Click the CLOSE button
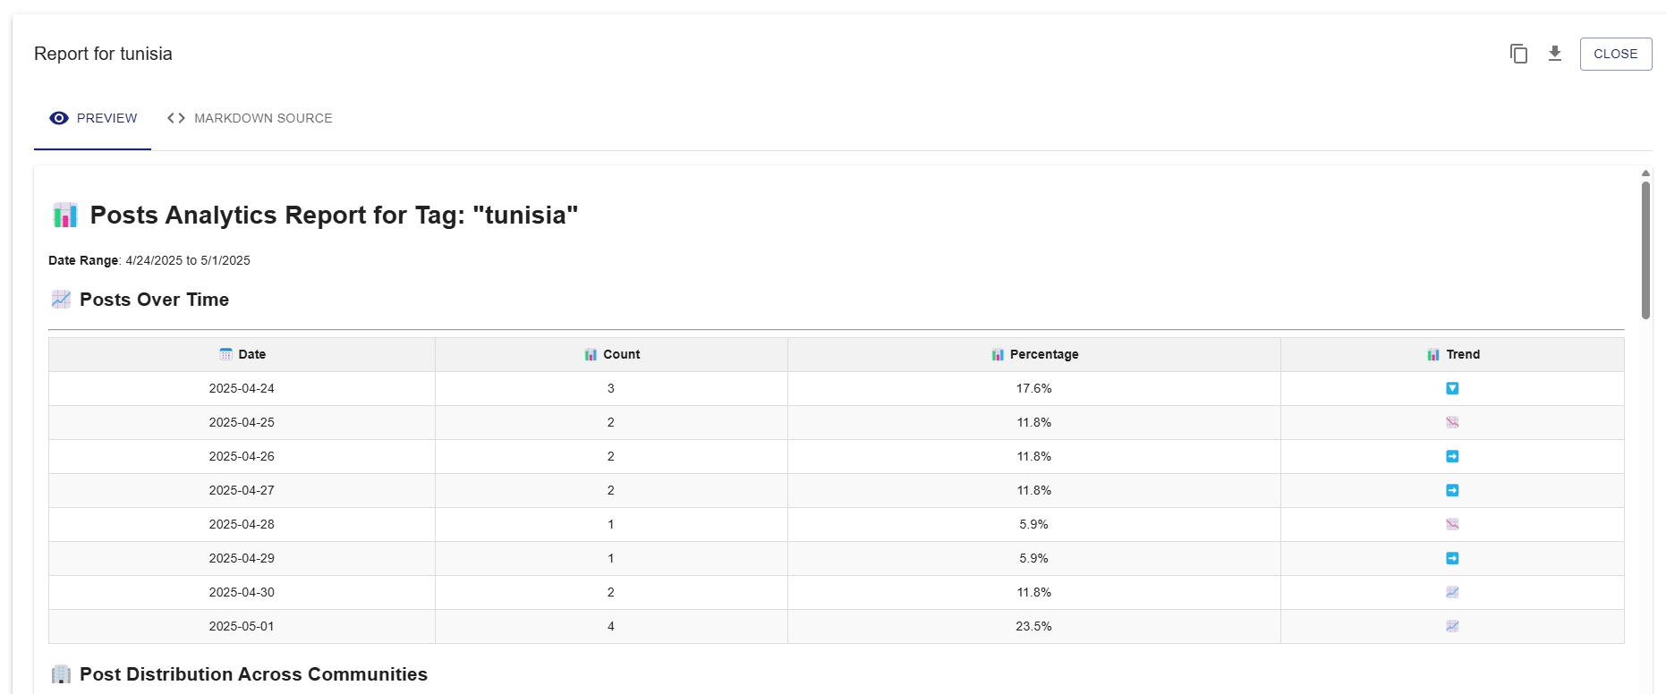 pyautogui.click(x=1615, y=54)
